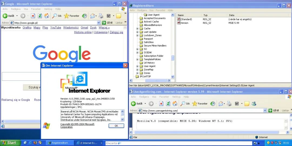Click Namn column header in Registereditorn
Screen dimensions: 292x146
[x=189, y=15]
